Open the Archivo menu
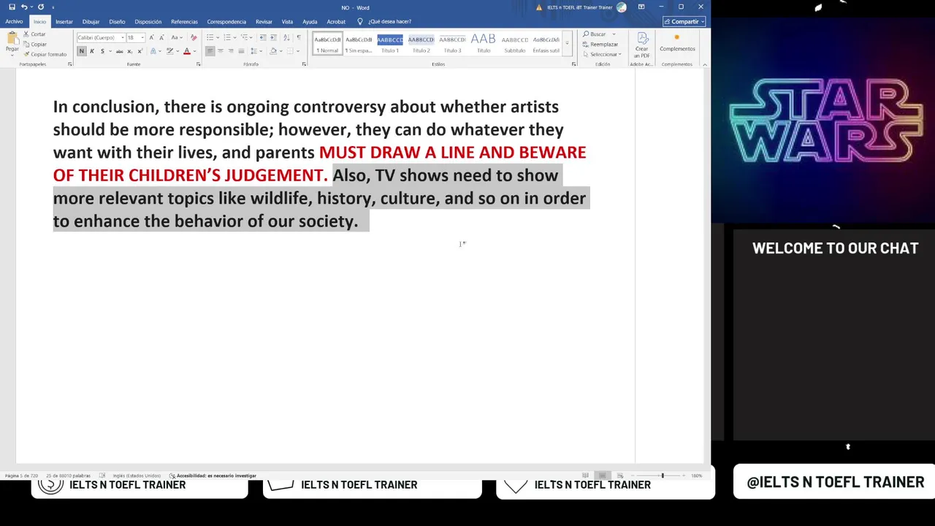Viewport: 935px width, 526px height. point(14,22)
